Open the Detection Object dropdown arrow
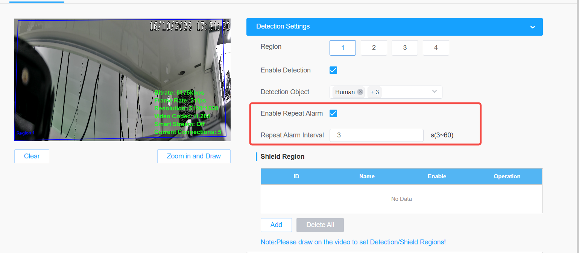The width and height of the screenshot is (579, 253). [x=435, y=92]
